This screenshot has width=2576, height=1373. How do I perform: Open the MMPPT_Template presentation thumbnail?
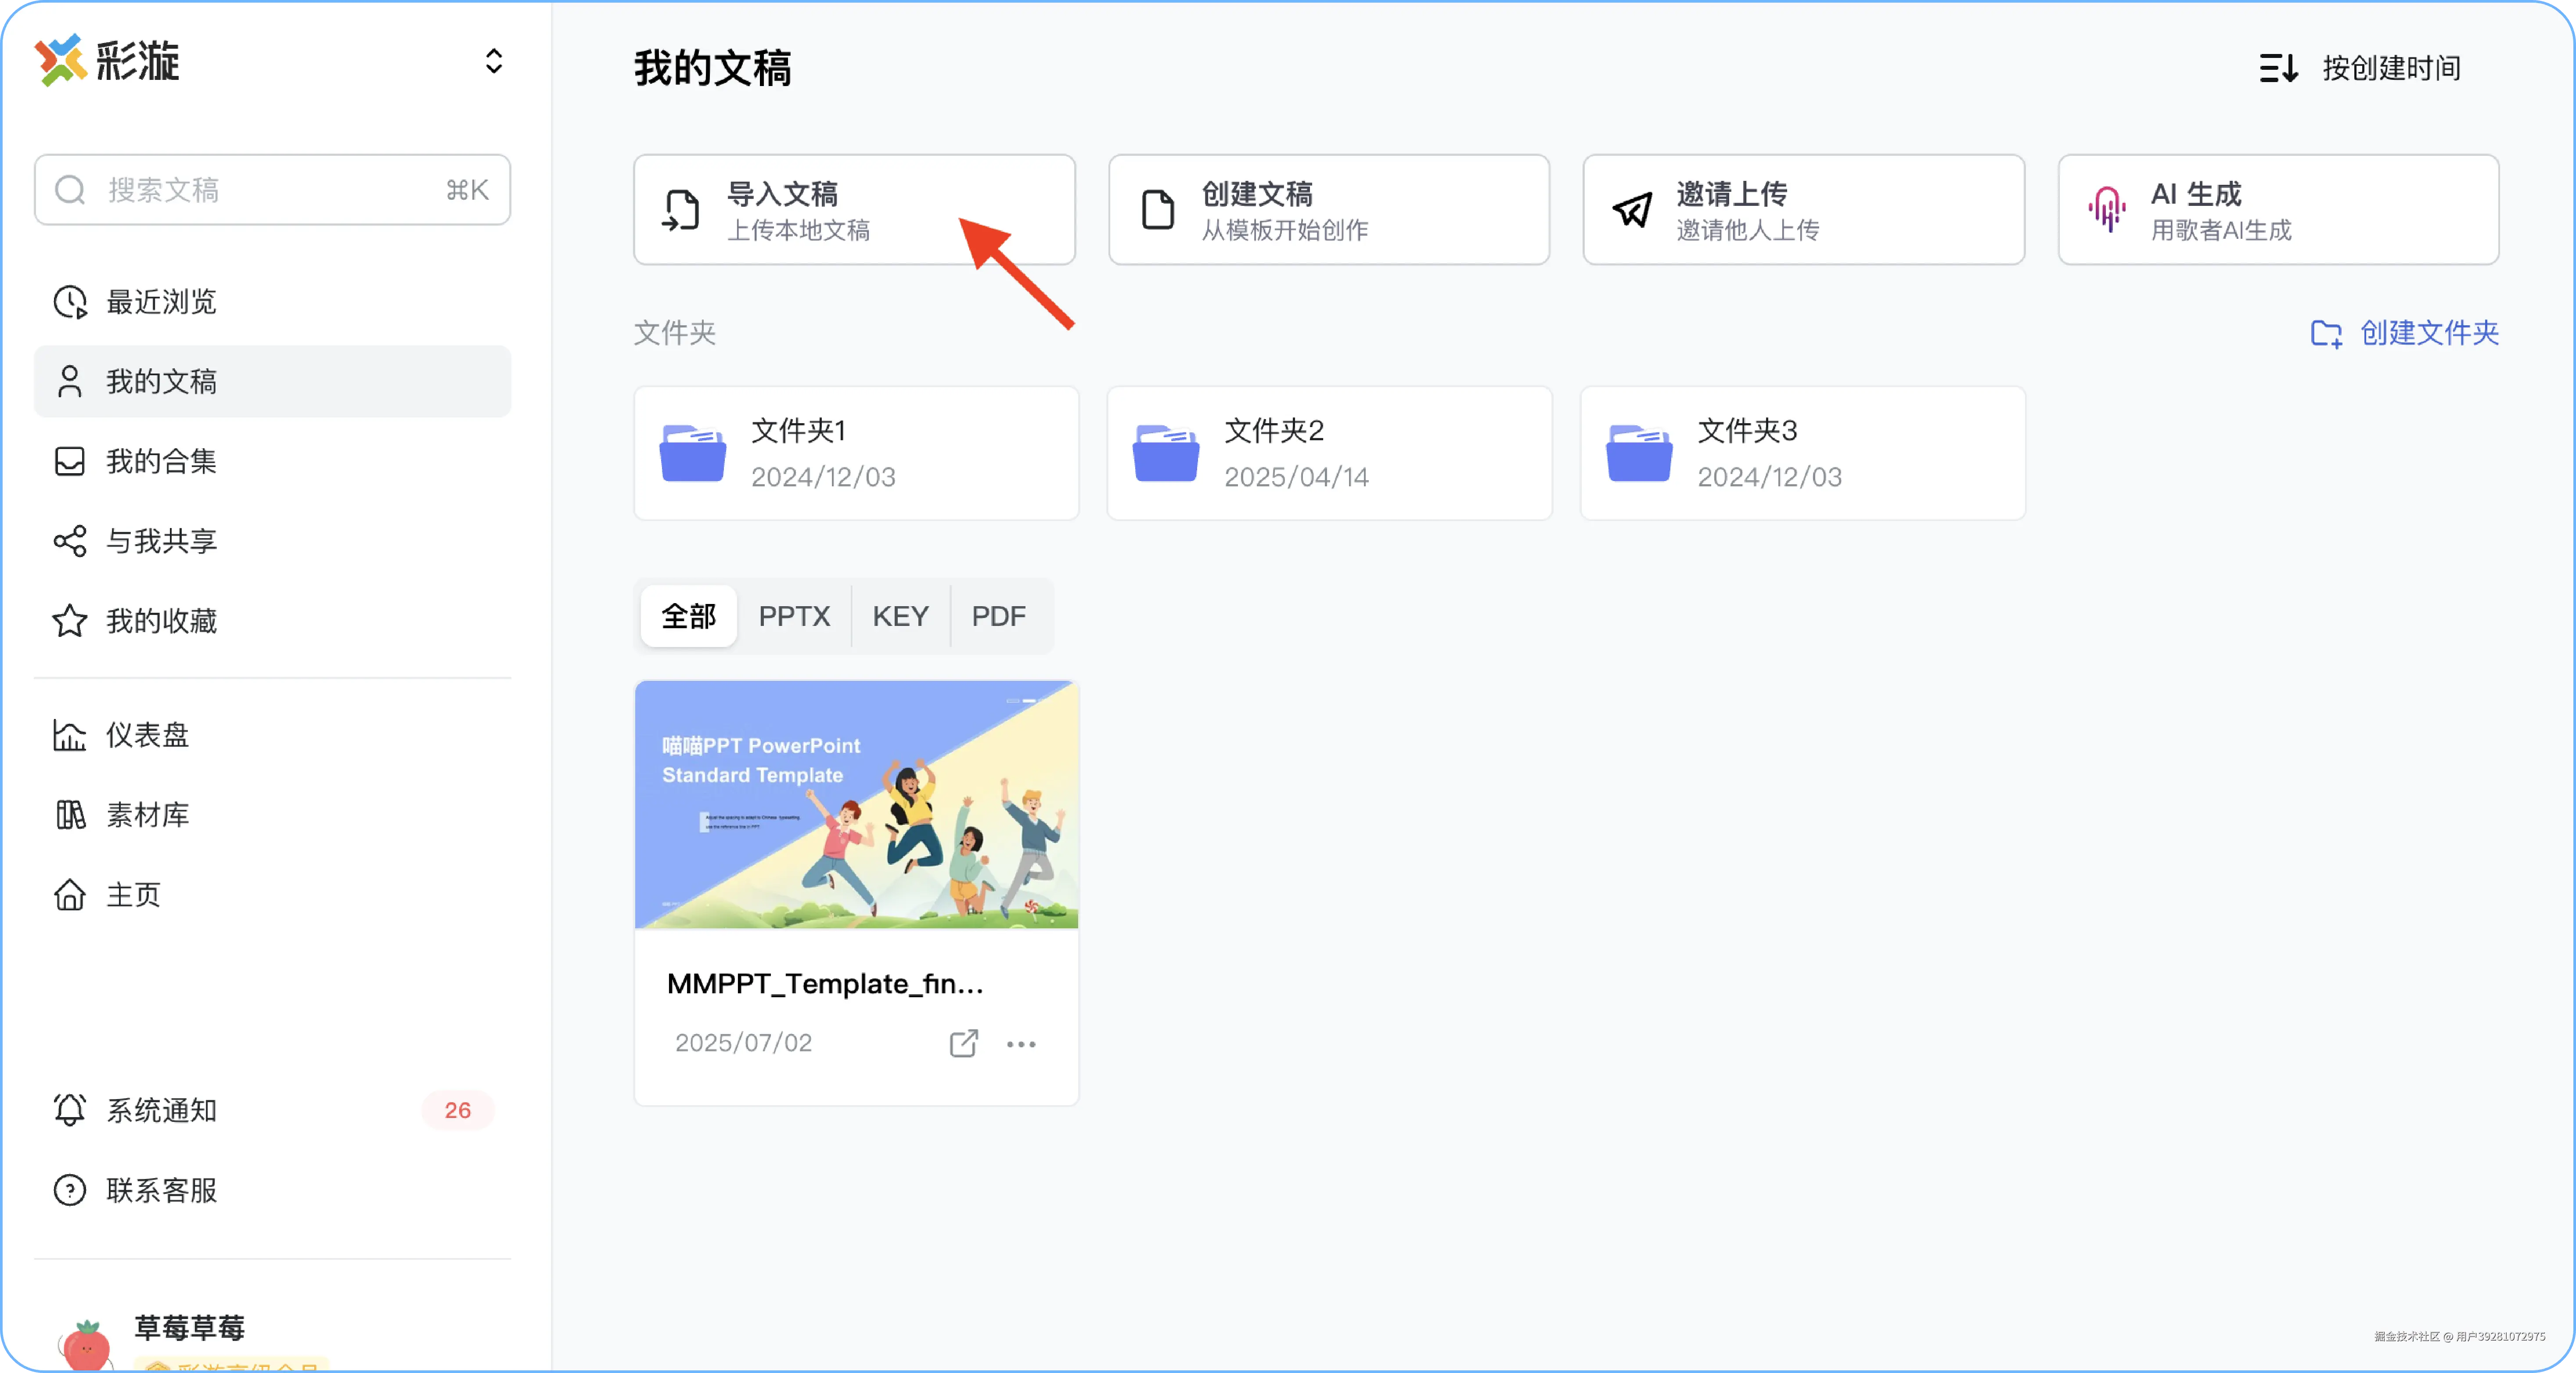[x=856, y=805]
